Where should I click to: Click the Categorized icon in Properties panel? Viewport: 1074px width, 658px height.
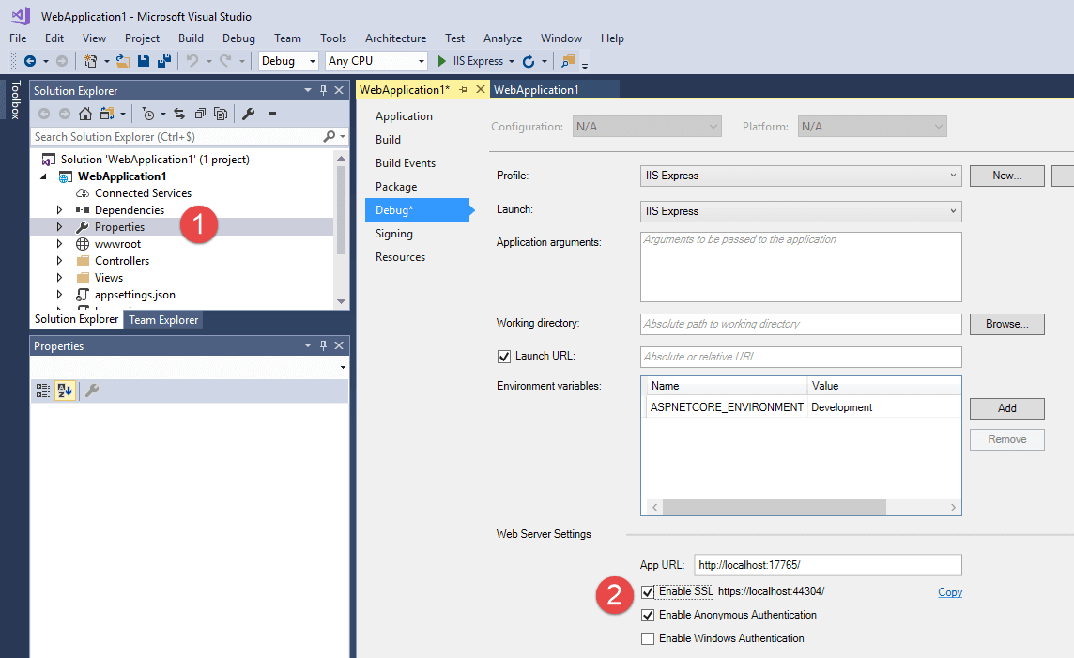[43, 390]
